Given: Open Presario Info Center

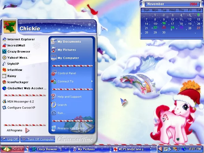Looking at the screenshot, I should (68, 128).
